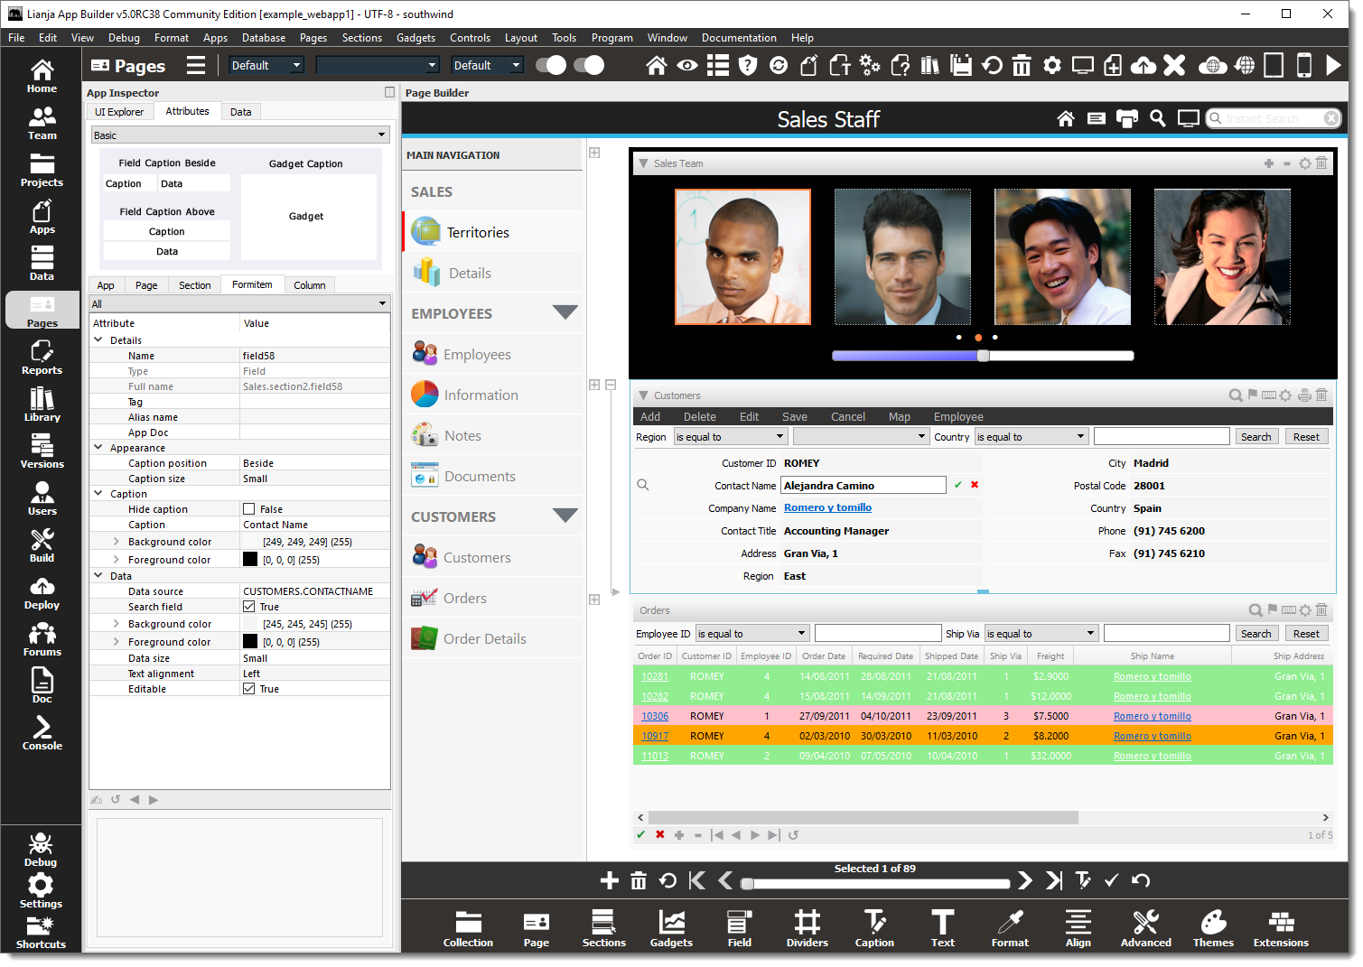This screenshot has height=967, width=1363.
Task: Uncheck the Search field attribute
Action: click(x=249, y=606)
